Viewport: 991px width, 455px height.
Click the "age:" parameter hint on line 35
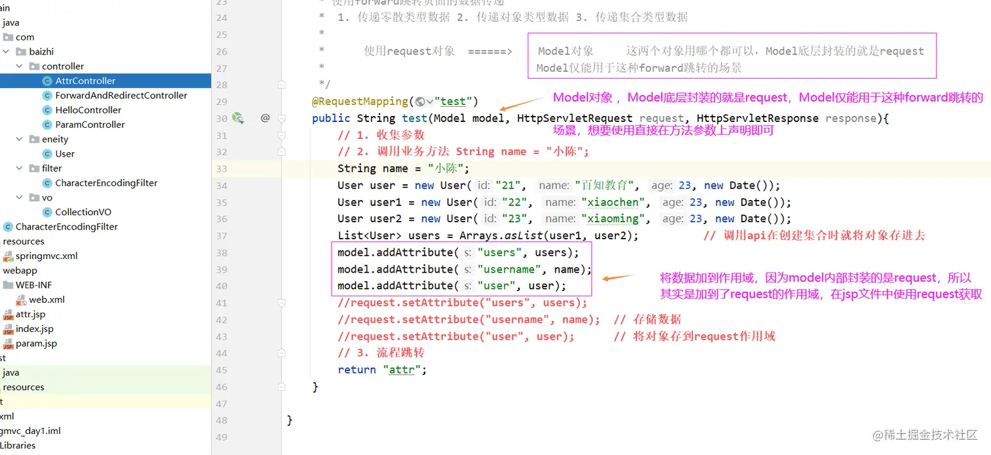673,203
